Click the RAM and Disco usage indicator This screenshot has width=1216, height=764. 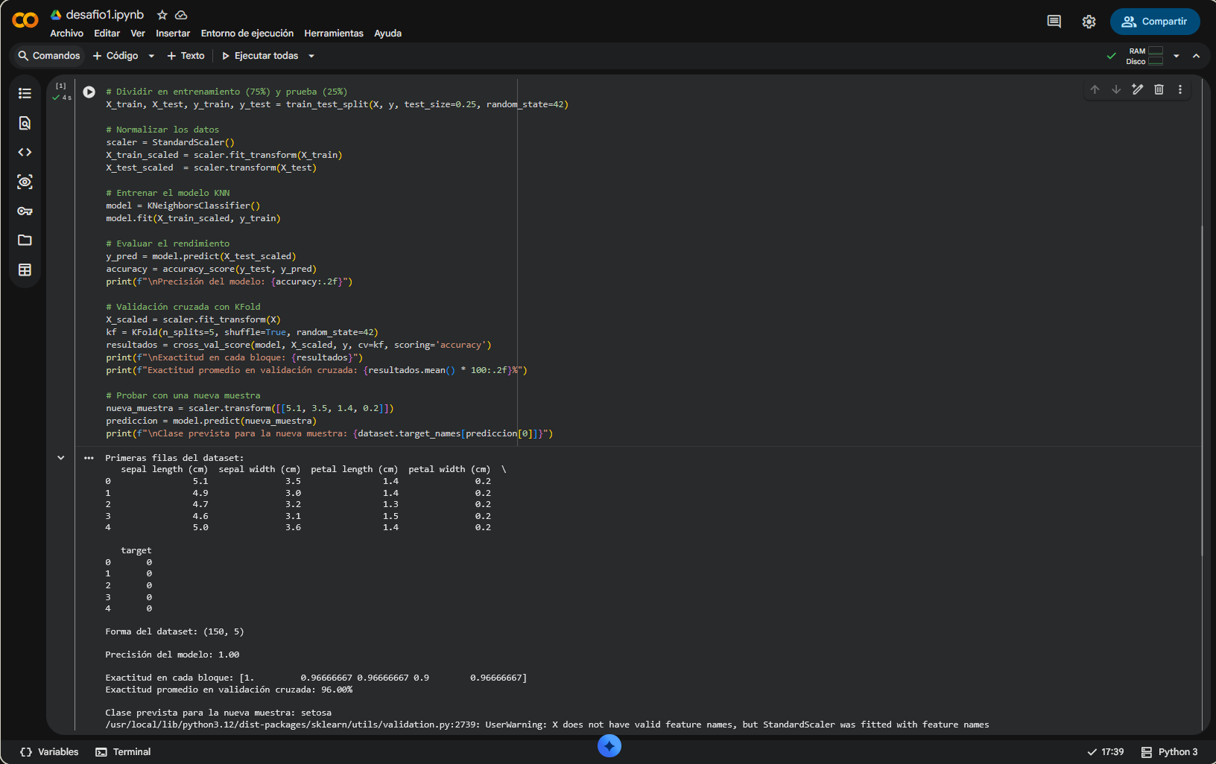tap(1144, 56)
